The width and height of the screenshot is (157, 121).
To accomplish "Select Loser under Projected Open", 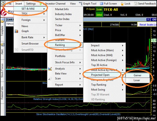I will coord(138,80).
